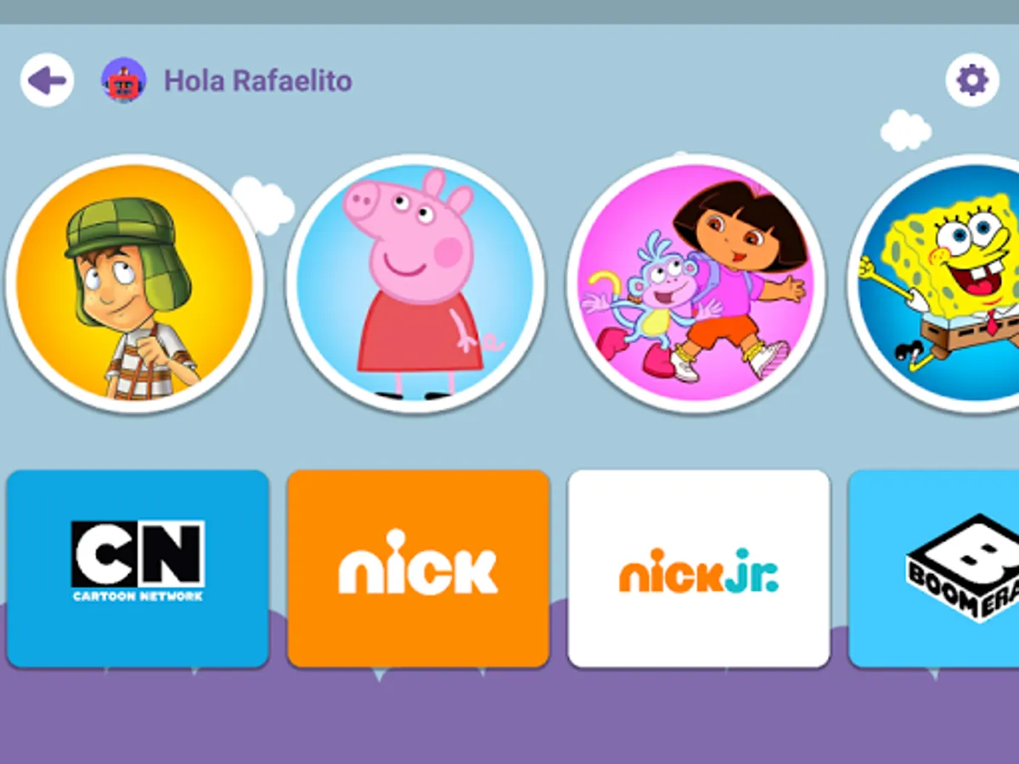Open the Boomerang channel tile
This screenshot has height=764, width=1019.
[x=934, y=569]
